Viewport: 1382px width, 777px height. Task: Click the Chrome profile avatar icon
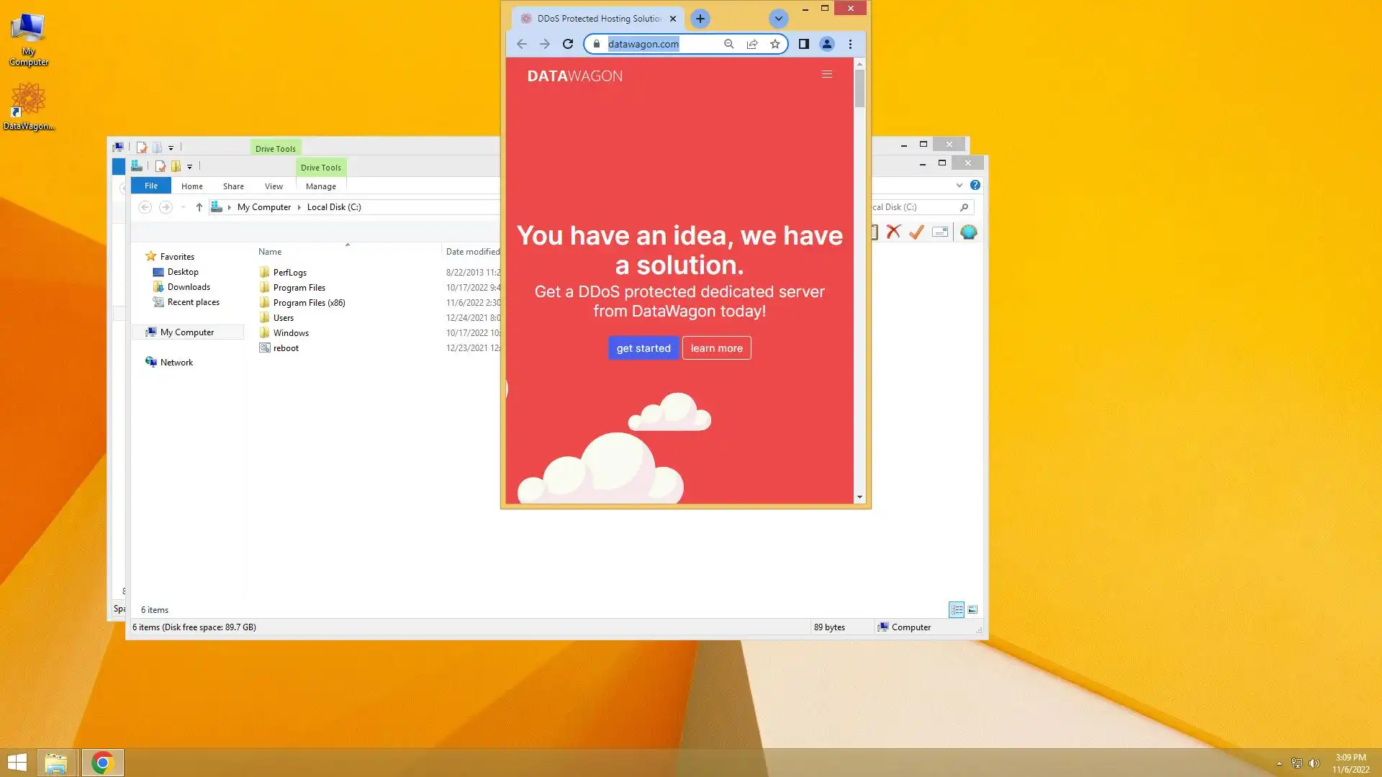[827, 44]
